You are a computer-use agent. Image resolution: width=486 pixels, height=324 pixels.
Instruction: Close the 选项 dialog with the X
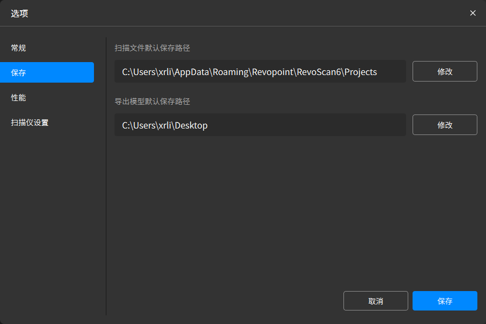coord(473,13)
